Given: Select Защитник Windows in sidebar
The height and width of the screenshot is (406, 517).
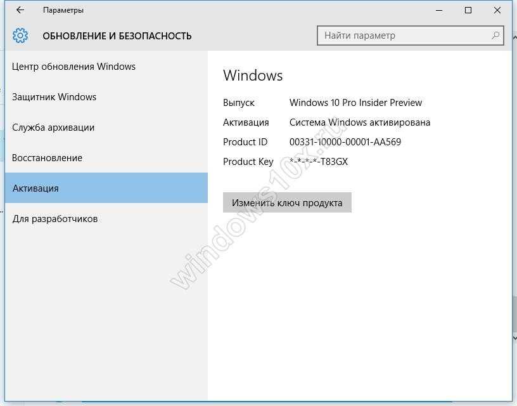Looking at the screenshot, I should tap(54, 97).
